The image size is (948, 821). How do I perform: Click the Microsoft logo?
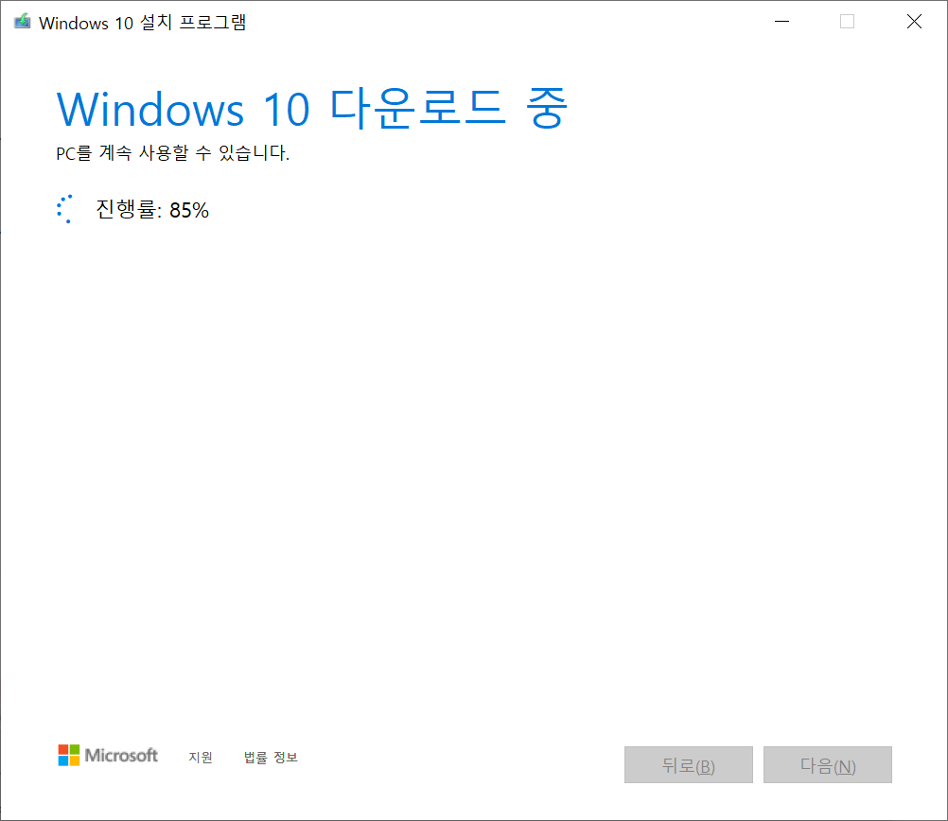[108, 755]
